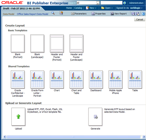Click View Report in the toolbar
Screen dimensions: 146x140
pos(119,14)
